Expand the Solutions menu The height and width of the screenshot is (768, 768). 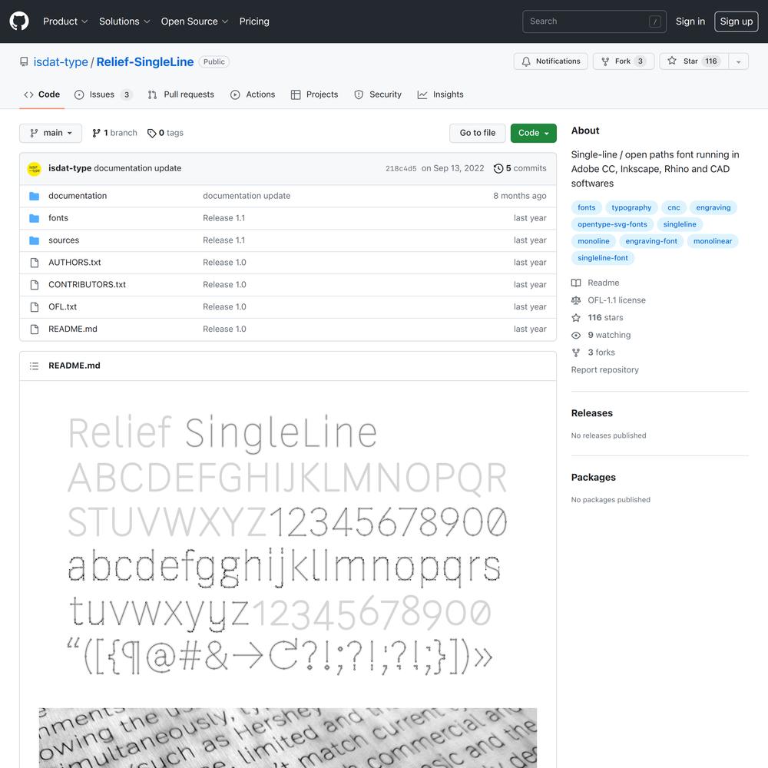click(x=124, y=21)
